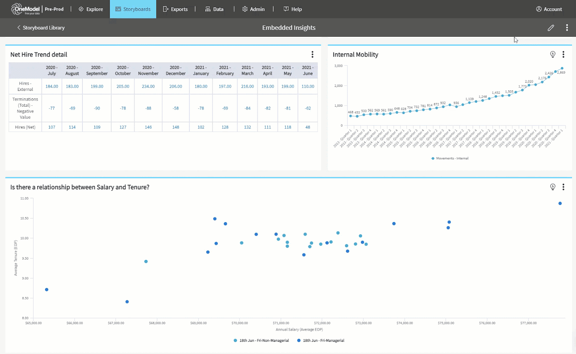Image resolution: width=576 pixels, height=354 pixels.
Task: Click Salary and Tenure lightbulb insights icon
Action: pos(553,187)
